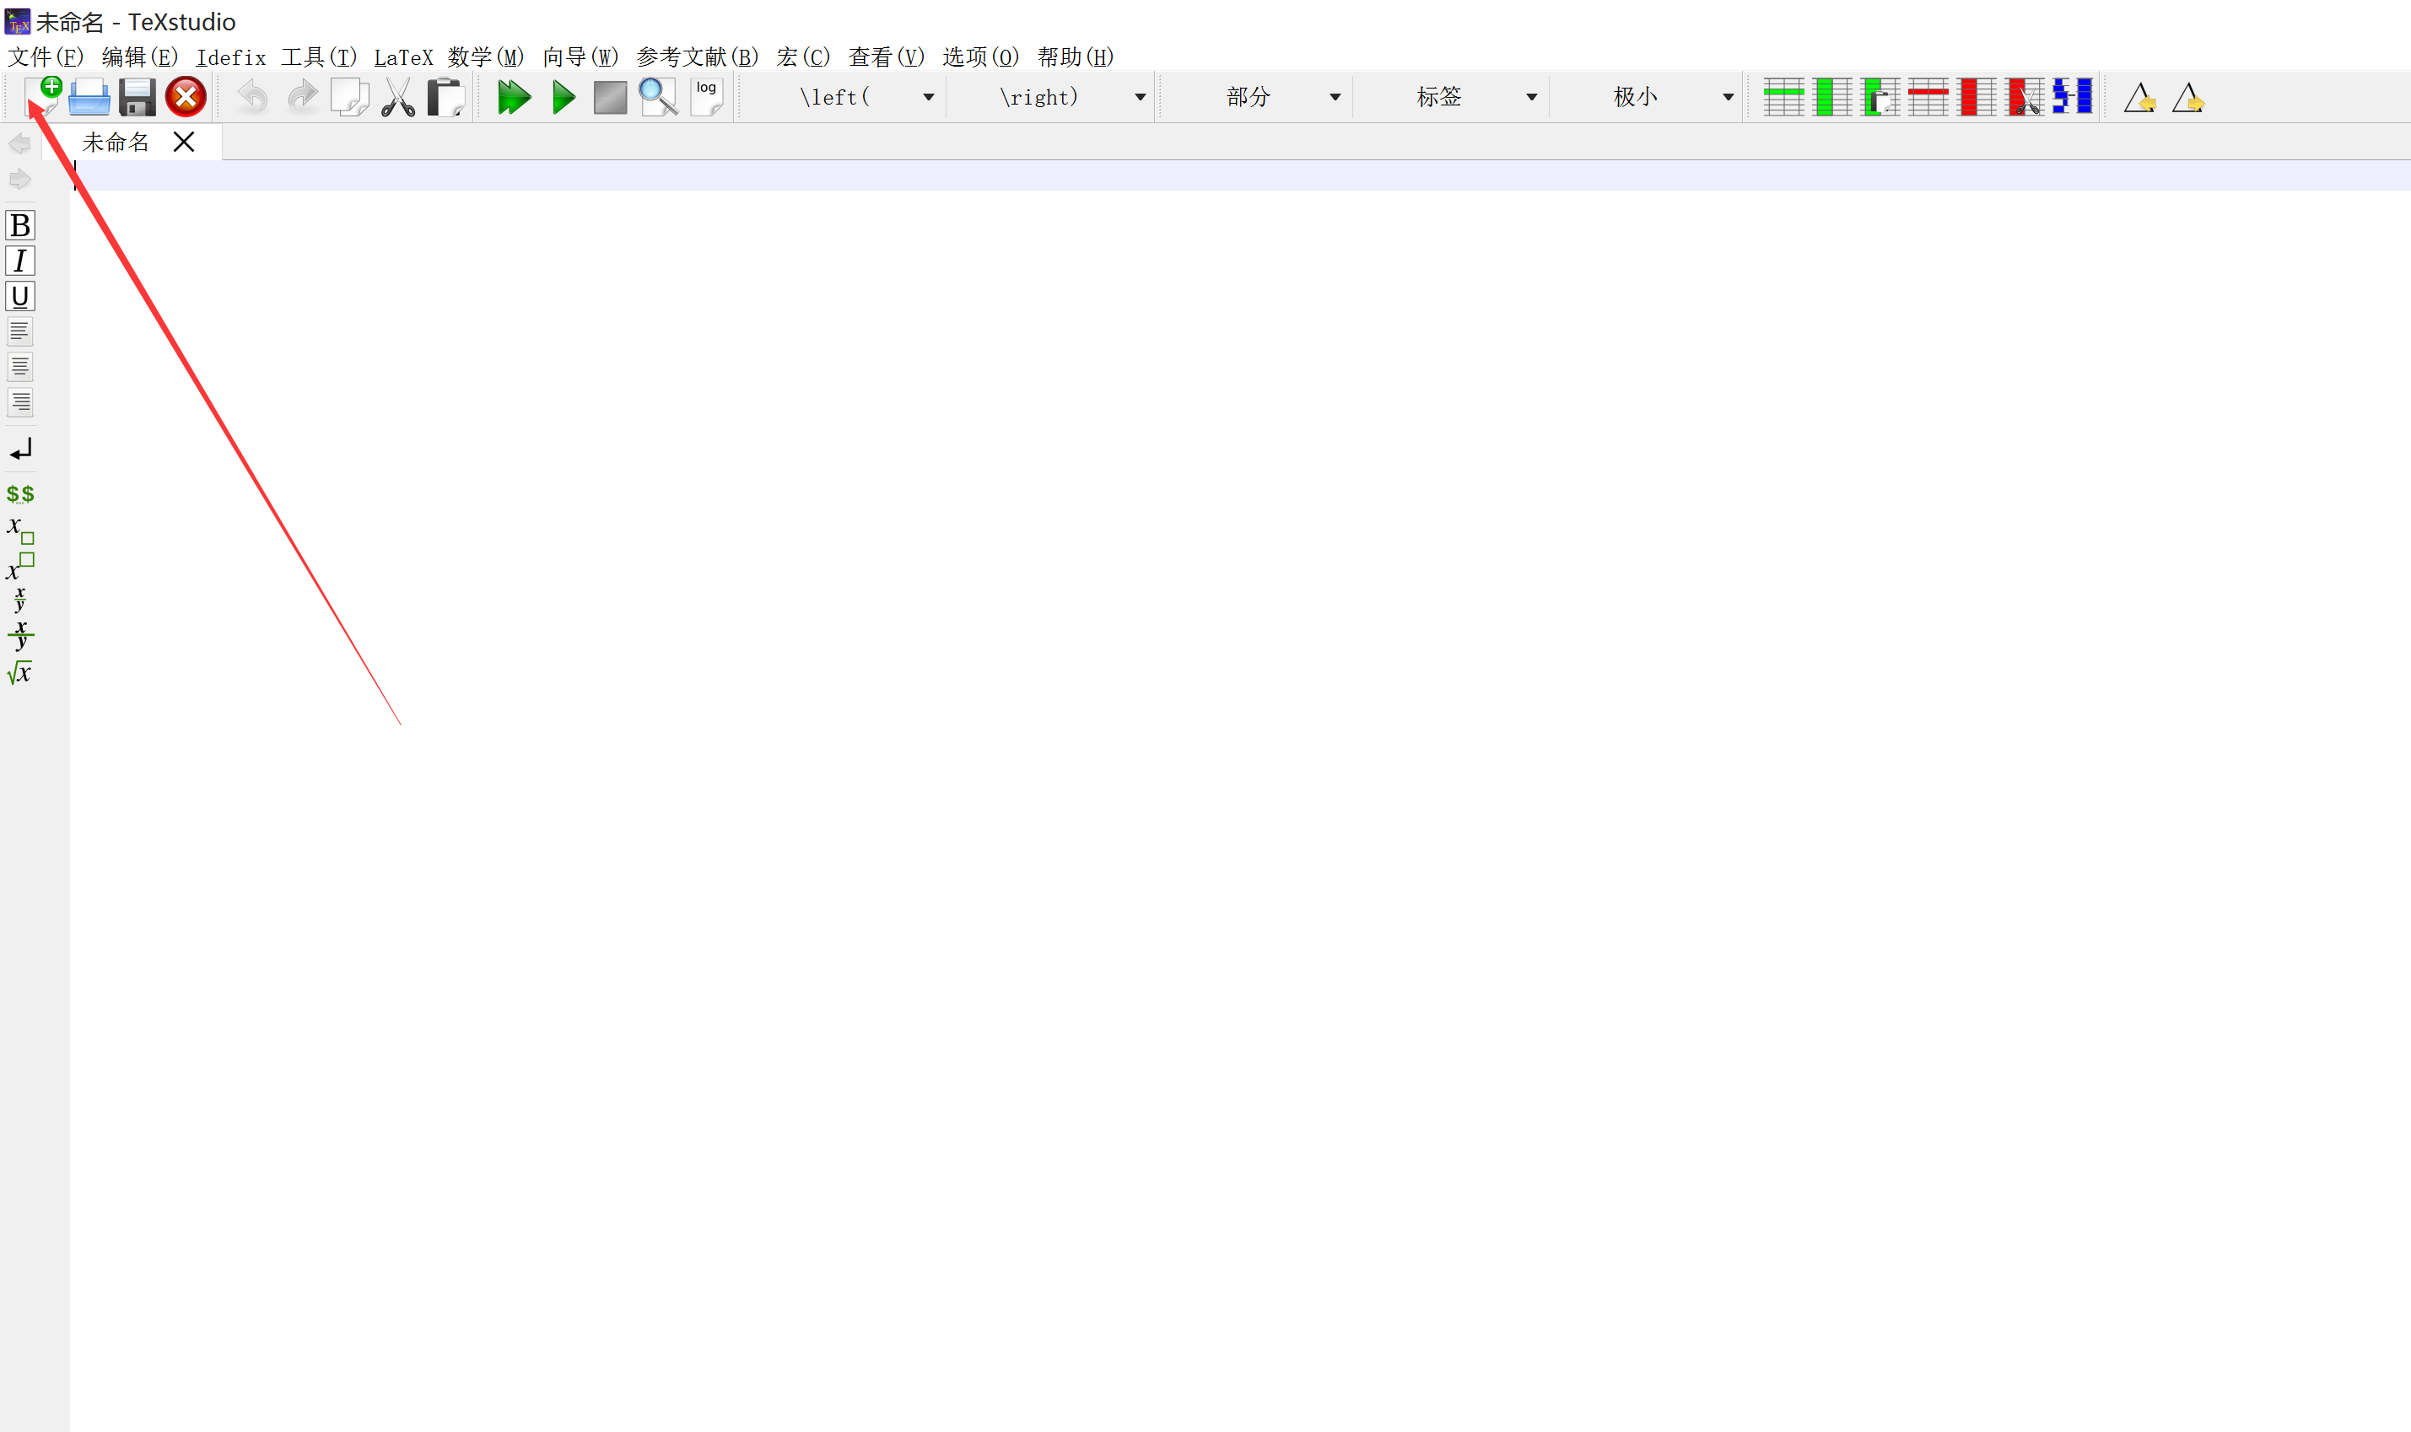Open the 向导(W) wizard menu
2411x1432 pixels.
pyautogui.click(x=579, y=57)
